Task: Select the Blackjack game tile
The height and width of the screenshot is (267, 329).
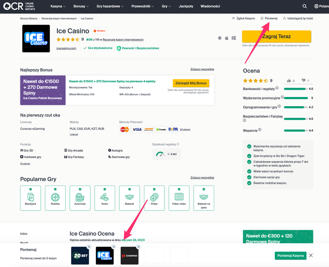Action: (30, 198)
